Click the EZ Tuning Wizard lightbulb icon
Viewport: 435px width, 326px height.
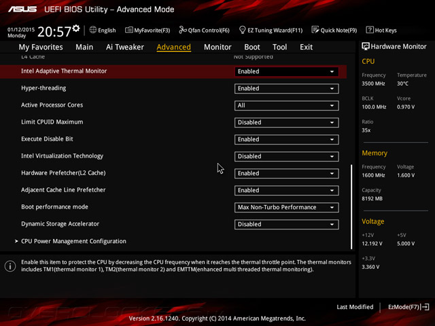(x=242, y=30)
